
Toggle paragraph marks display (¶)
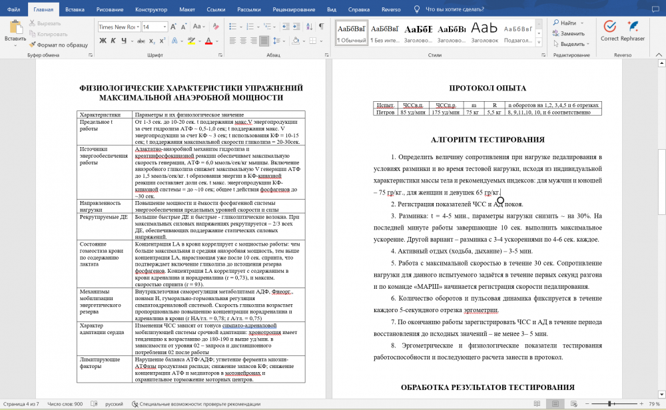coord(320,27)
